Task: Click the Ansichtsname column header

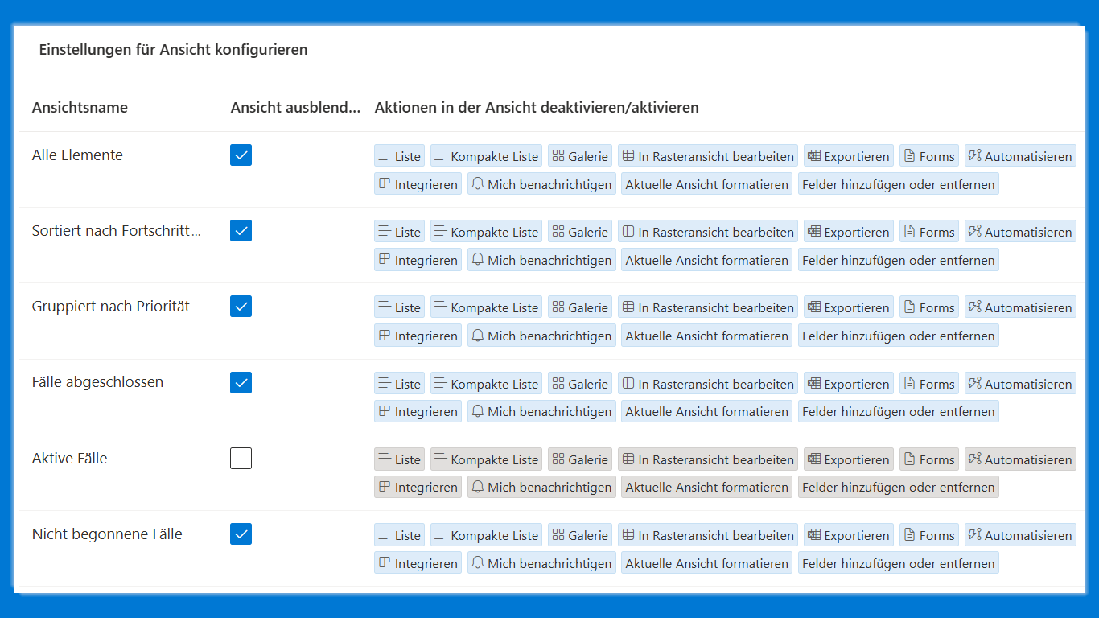Action: pos(80,108)
